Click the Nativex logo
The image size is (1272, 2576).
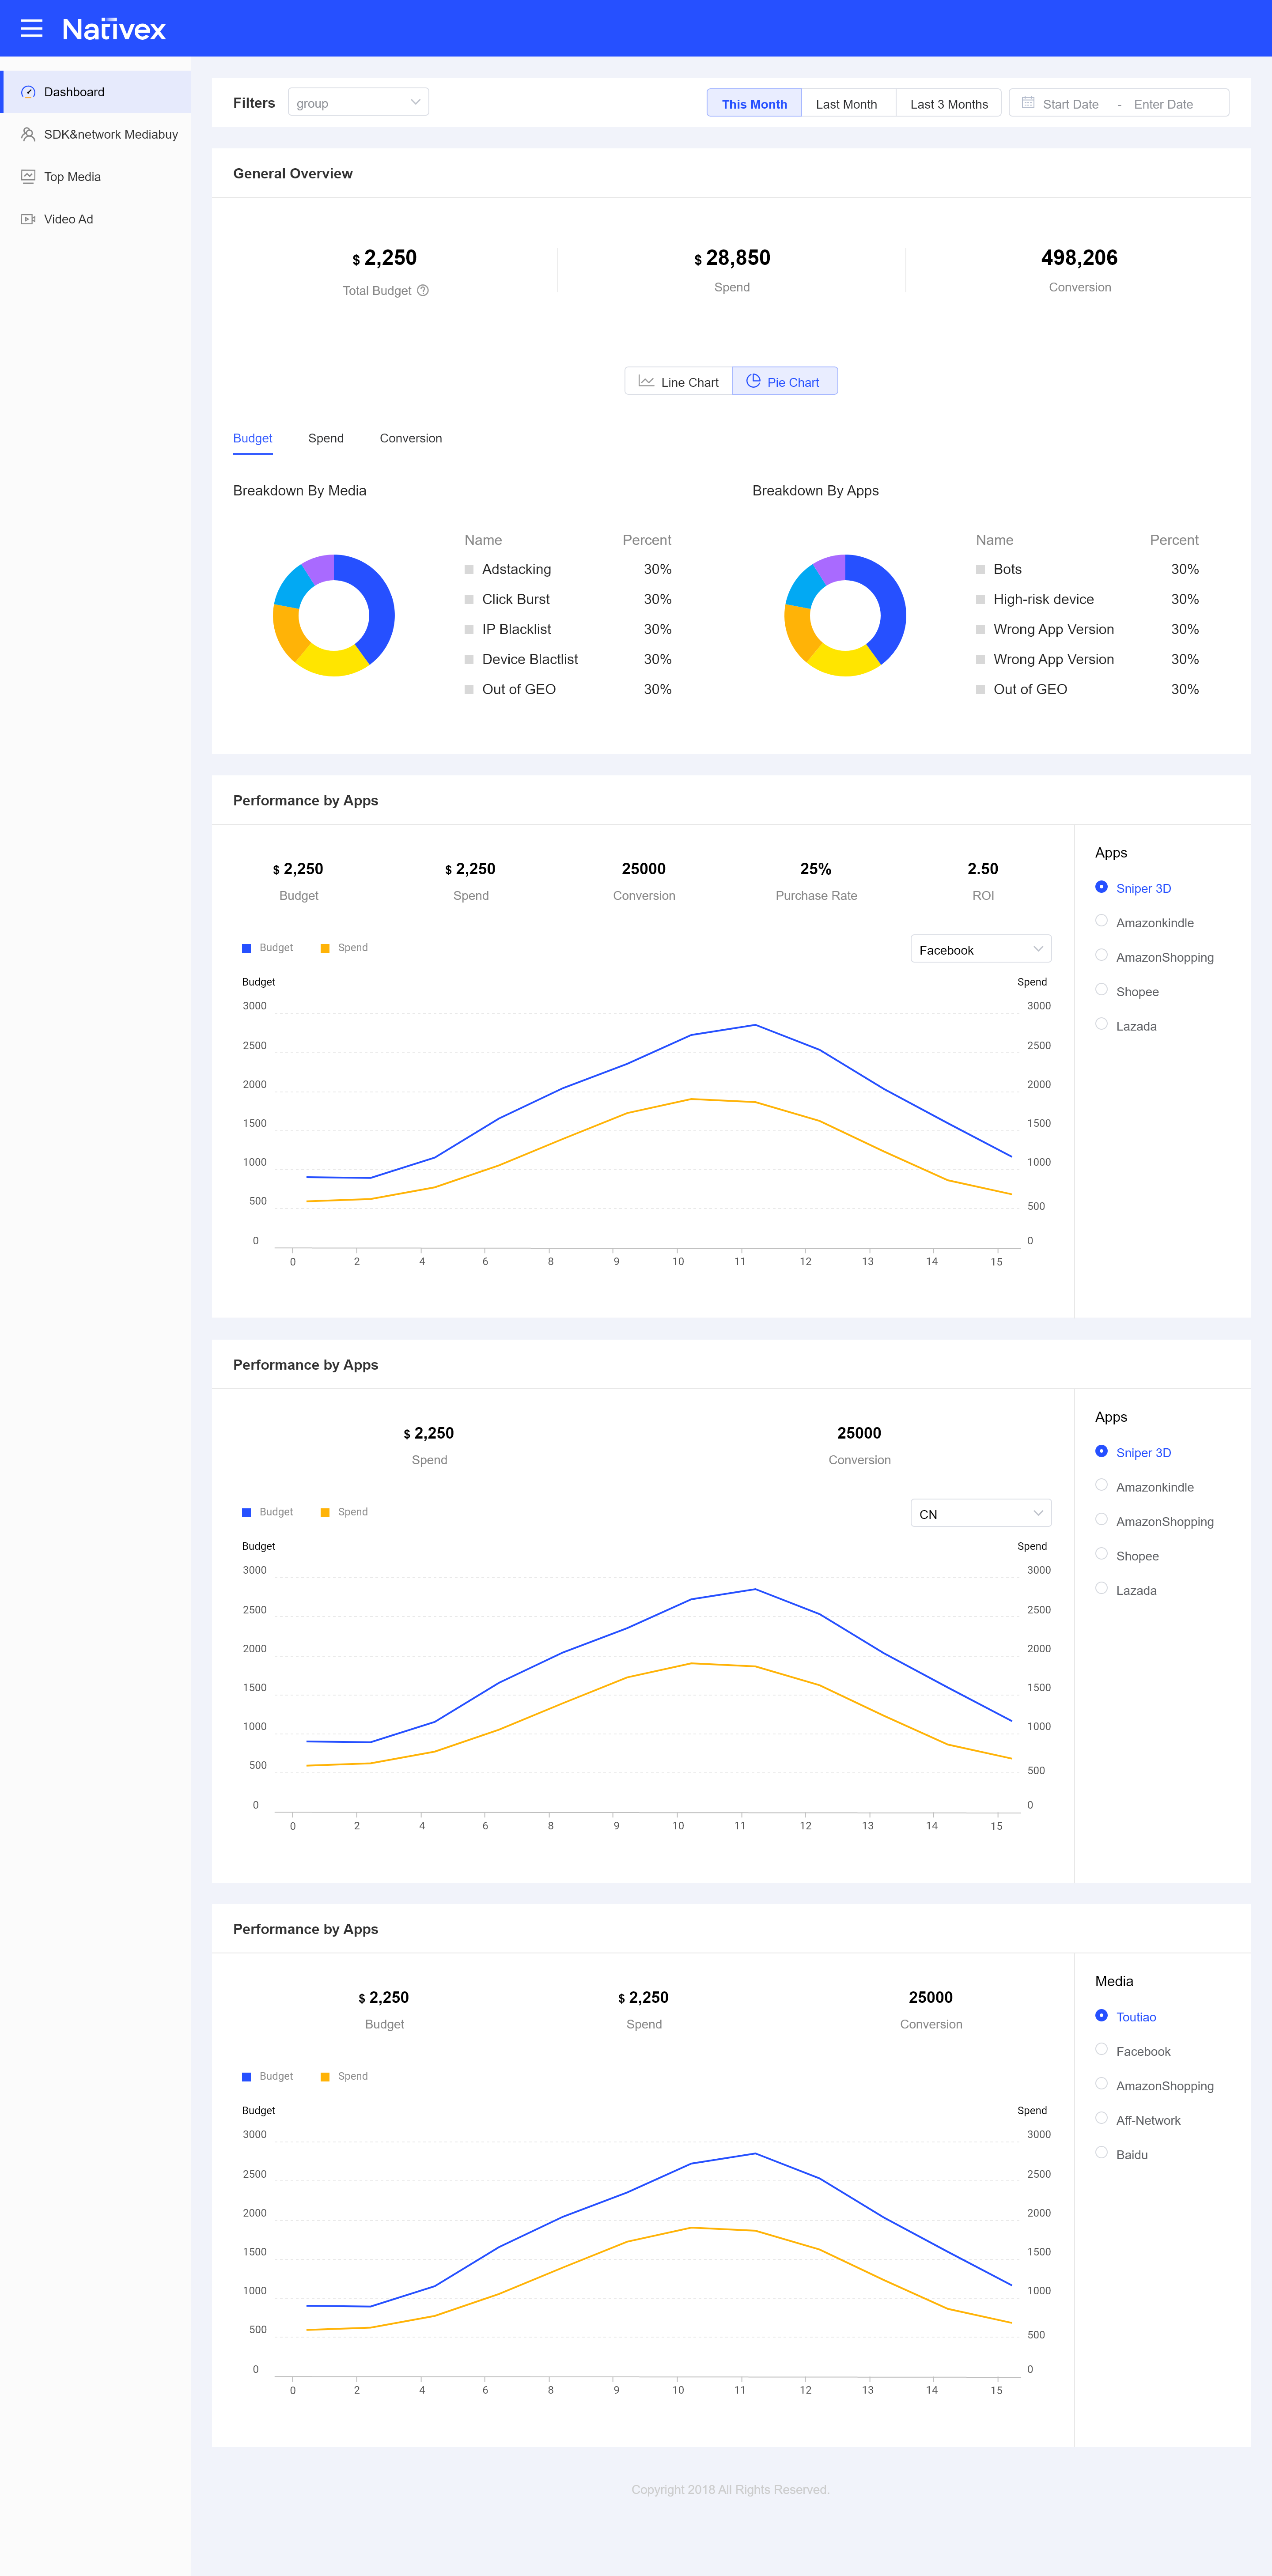[114, 29]
